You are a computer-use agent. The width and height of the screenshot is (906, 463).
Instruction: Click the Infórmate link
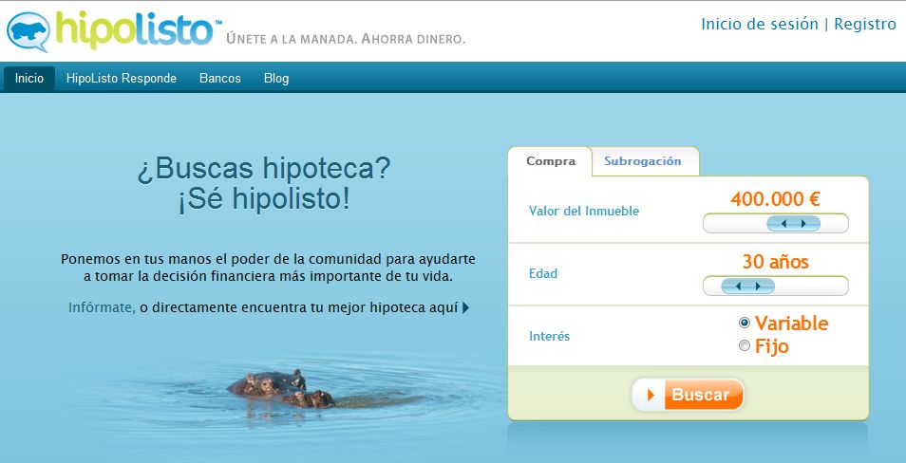(x=102, y=307)
